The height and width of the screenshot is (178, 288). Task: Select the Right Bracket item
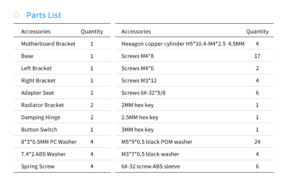click(38, 81)
